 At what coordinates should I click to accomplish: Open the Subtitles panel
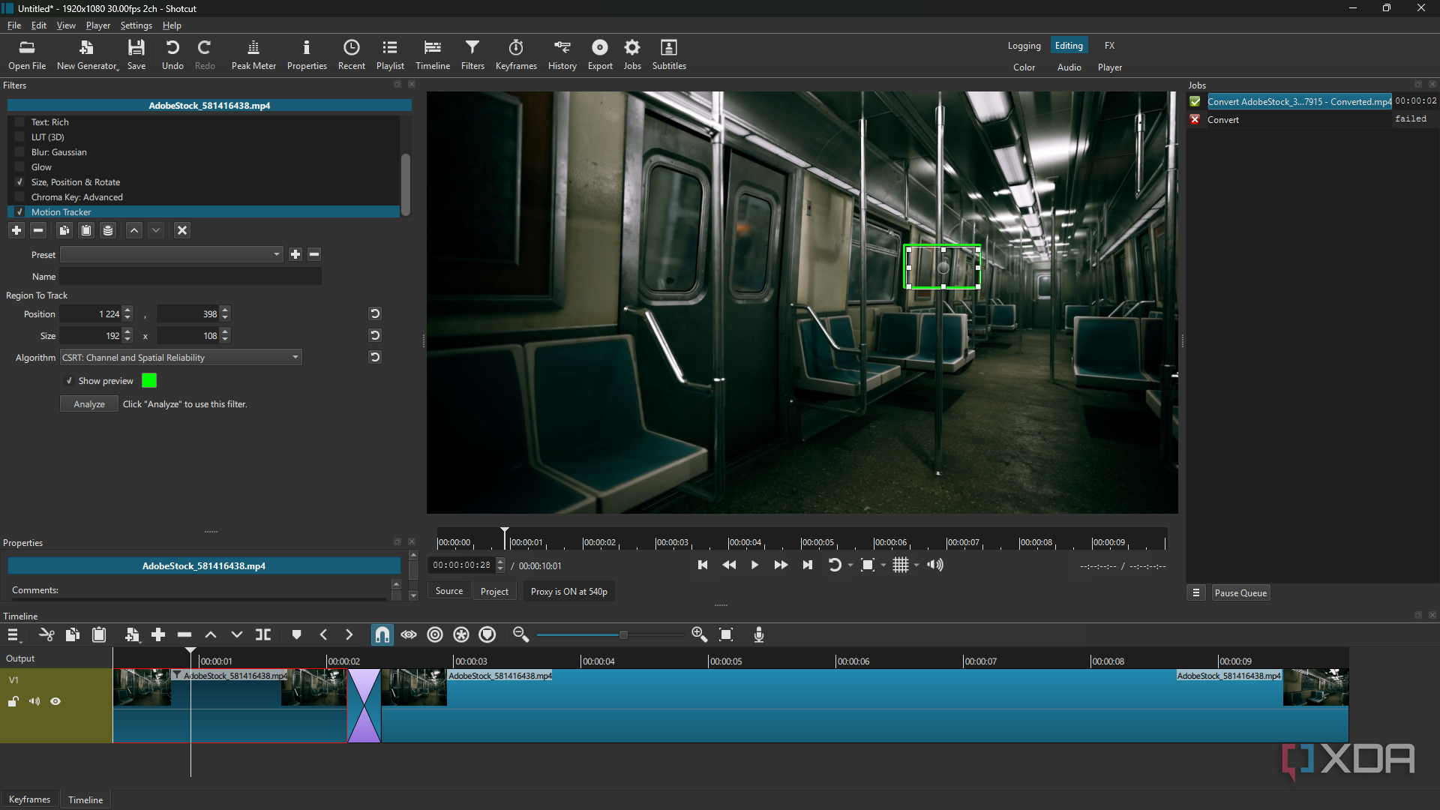(x=669, y=55)
